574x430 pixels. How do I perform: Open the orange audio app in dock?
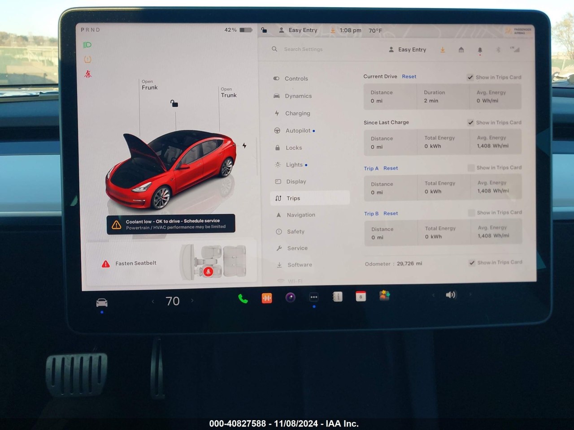click(267, 298)
